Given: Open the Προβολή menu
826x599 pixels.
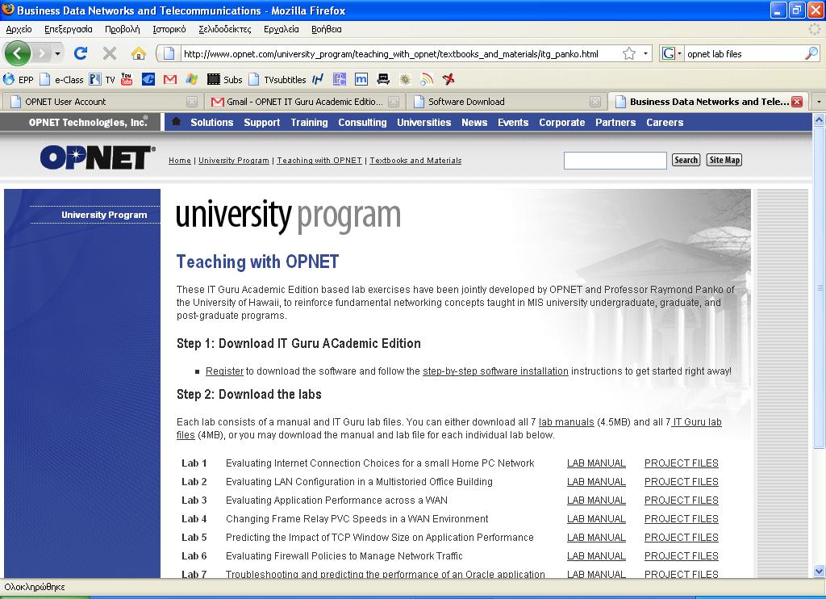Looking at the screenshot, I should pyautogui.click(x=123, y=29).
